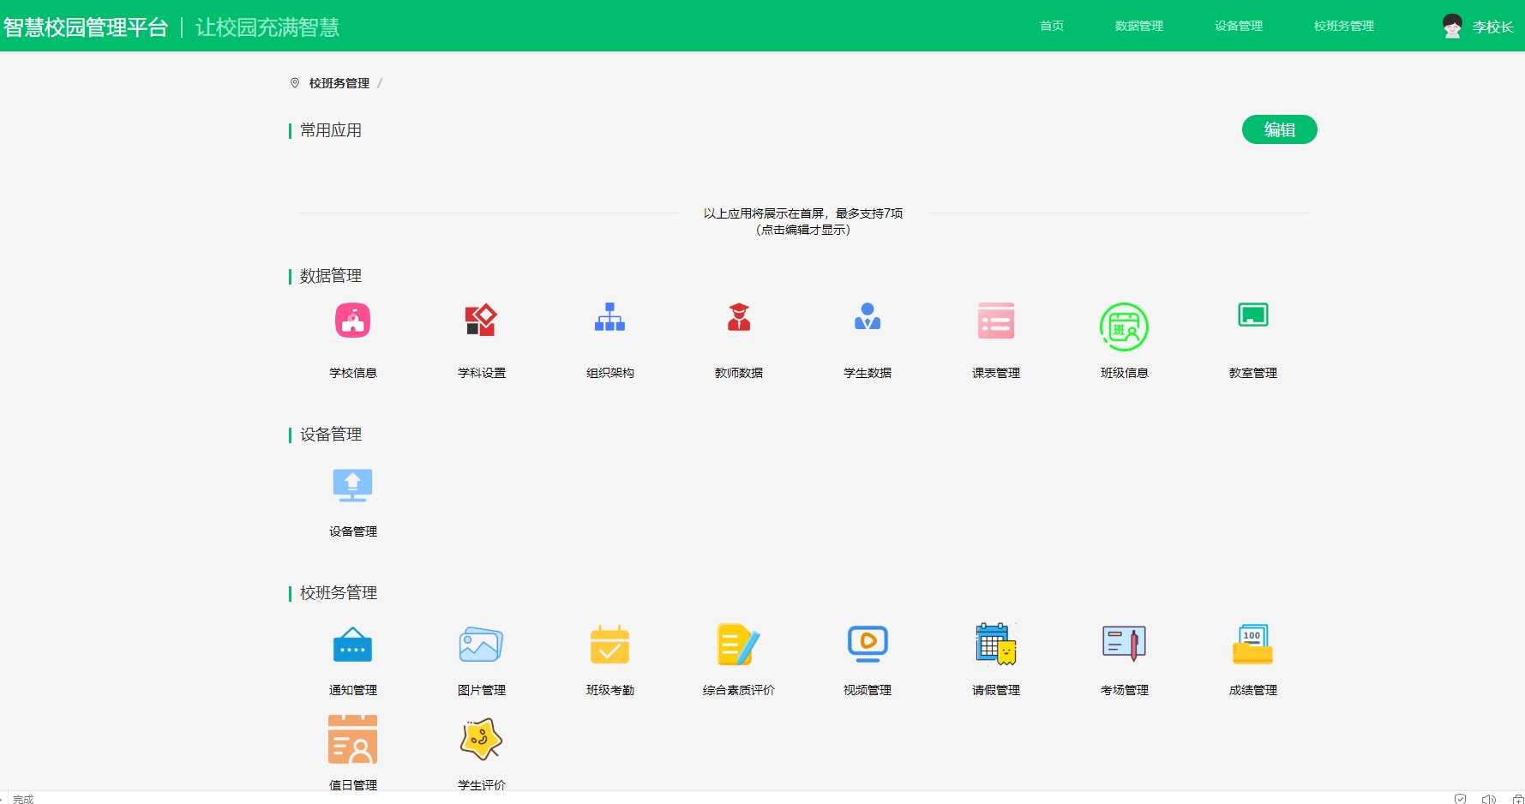Click the 视频管理 label
The width and height of the screenshot is (1525, 804).
click(868, 690)
